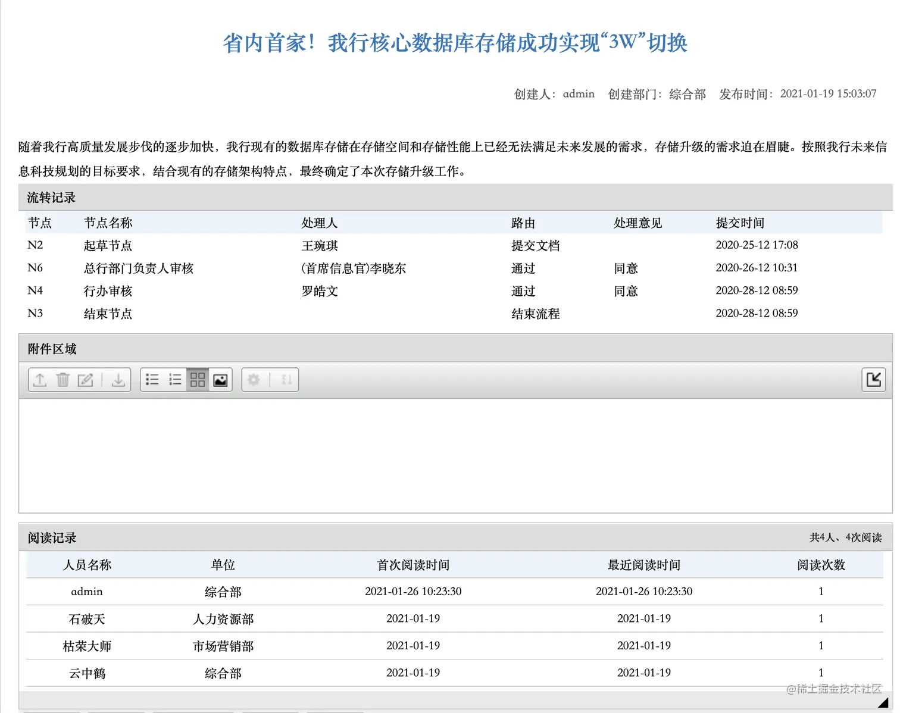Click 综合部 unit in the 云中鹤 row

click(x=223, y=673)
